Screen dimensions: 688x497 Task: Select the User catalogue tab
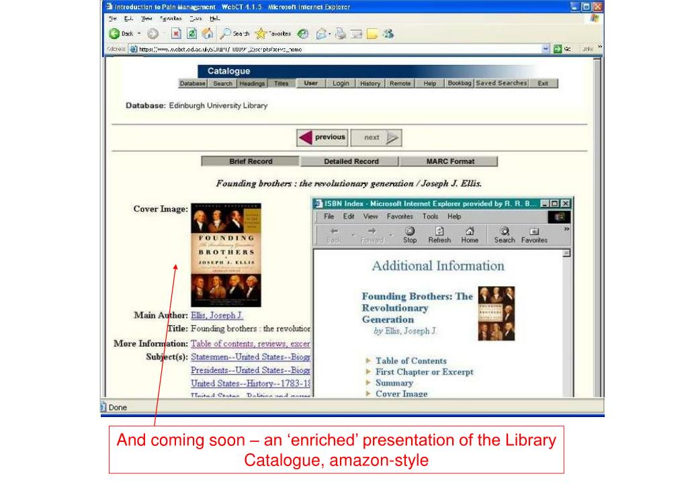(310, 83)
